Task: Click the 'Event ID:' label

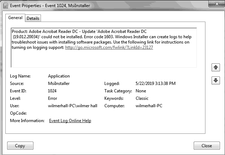Action: pos(18,91)
